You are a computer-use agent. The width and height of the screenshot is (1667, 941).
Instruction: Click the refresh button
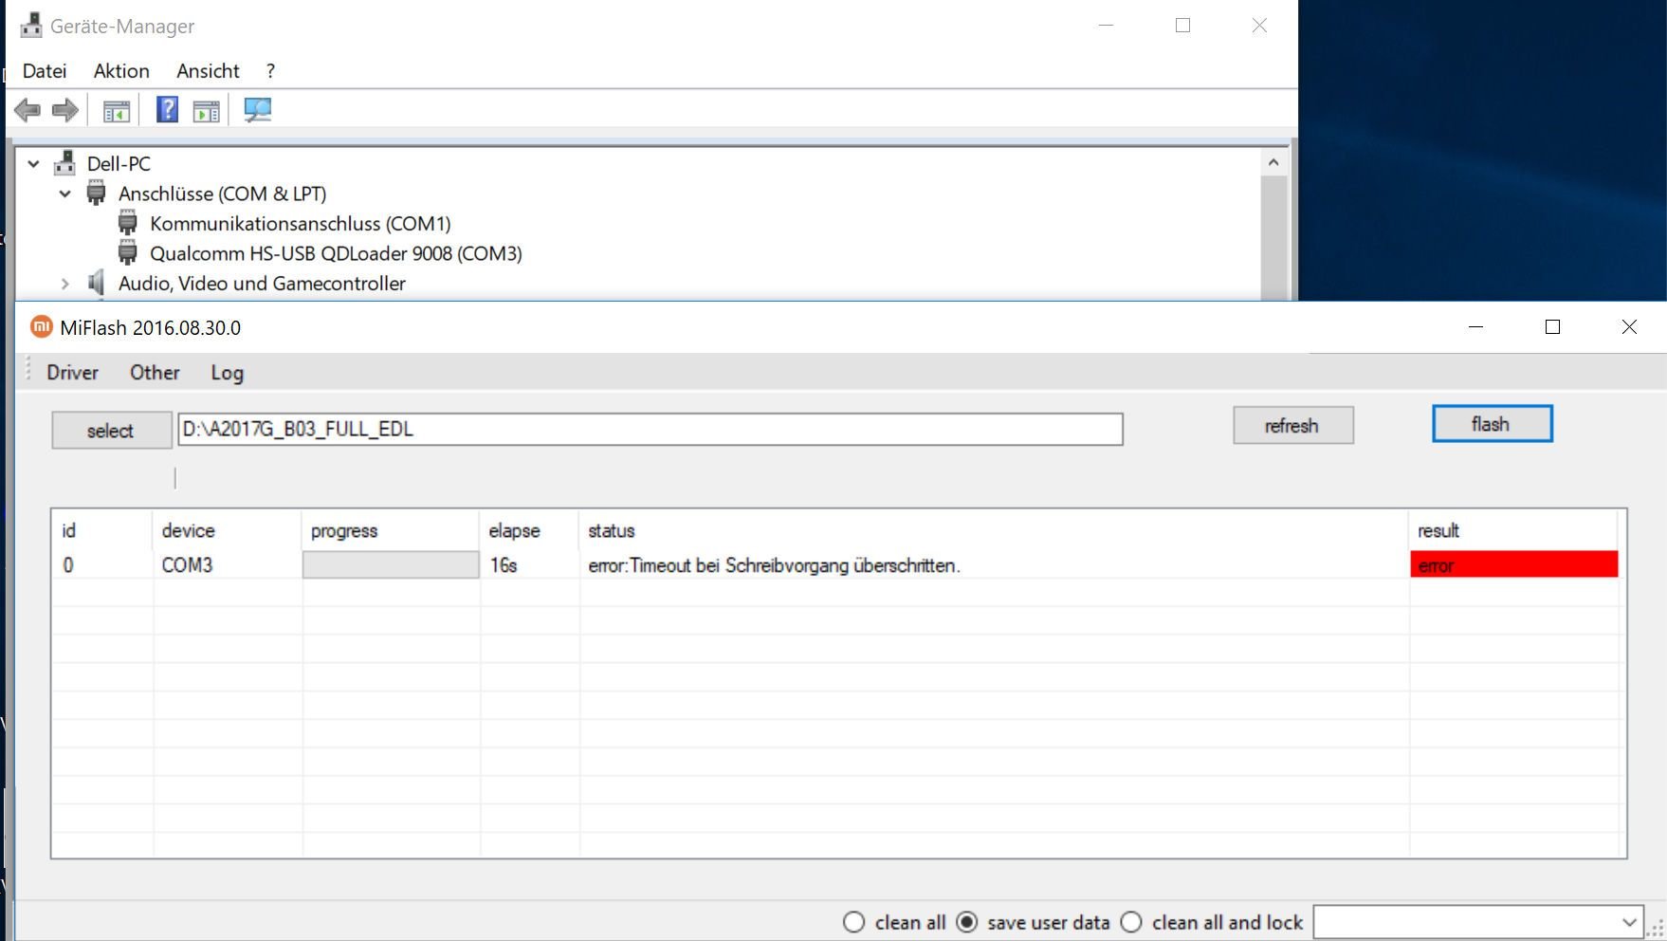(1292, 425)
